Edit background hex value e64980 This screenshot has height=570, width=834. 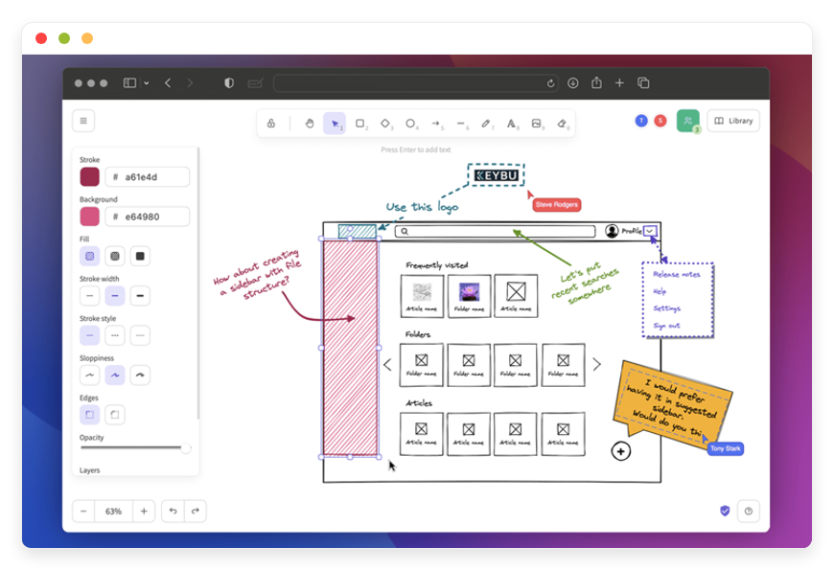148,217
